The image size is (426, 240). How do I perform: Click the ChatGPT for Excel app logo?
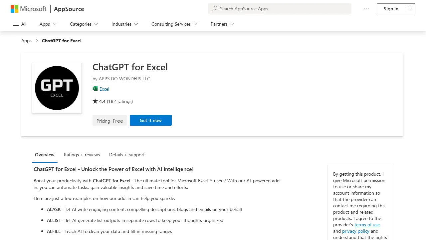tap(57, 88)
